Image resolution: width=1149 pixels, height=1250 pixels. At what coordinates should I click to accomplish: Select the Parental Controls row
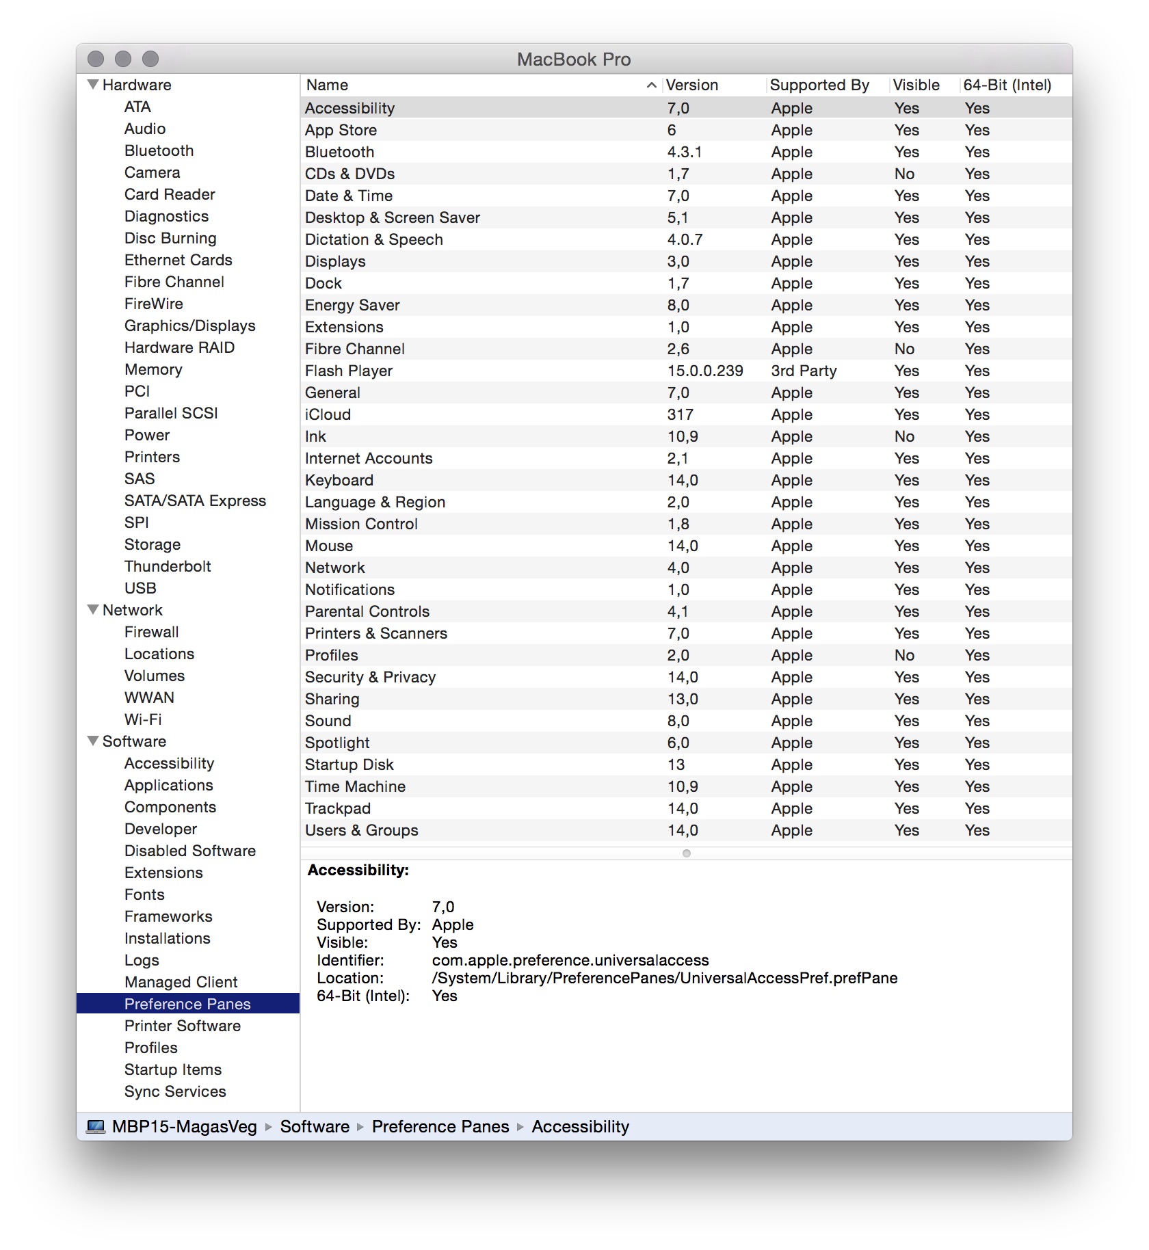tap(686, 611)
